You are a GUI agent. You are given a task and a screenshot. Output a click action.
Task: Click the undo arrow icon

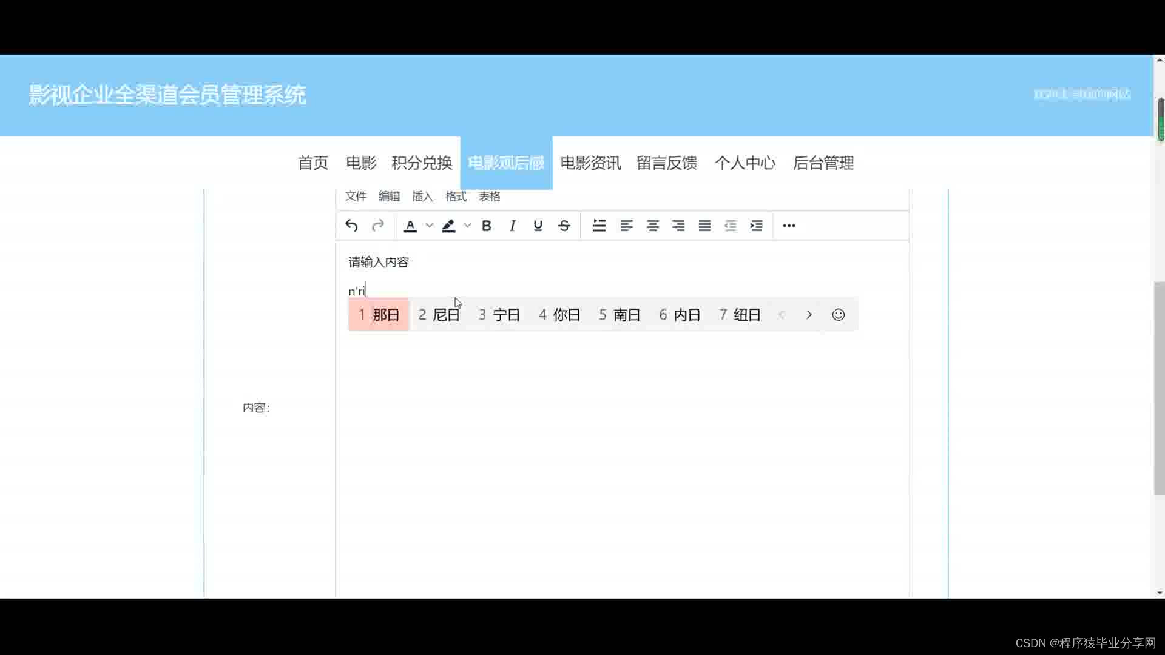tap(351, 226)
